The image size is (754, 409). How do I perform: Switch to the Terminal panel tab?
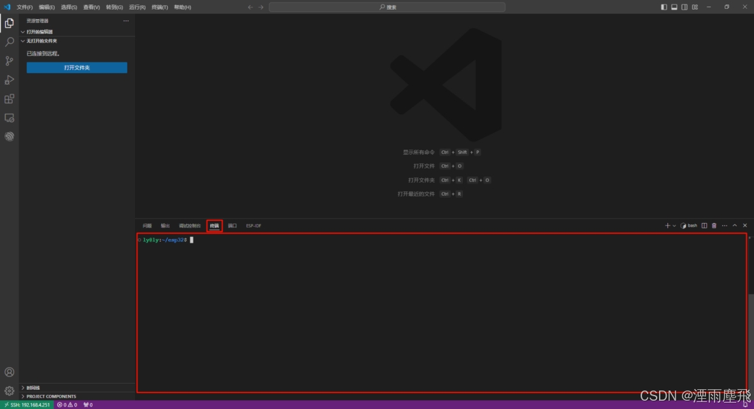(215, 226)
